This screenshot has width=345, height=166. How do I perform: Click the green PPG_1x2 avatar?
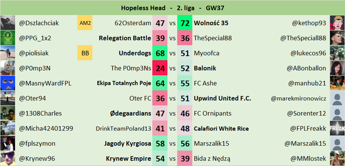8,38
